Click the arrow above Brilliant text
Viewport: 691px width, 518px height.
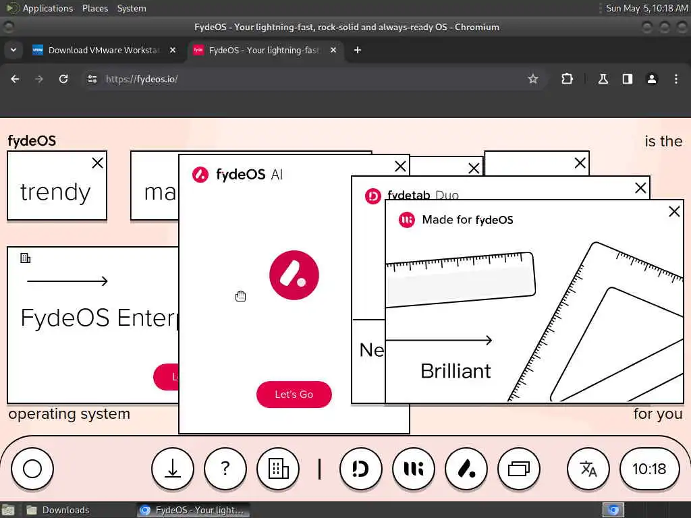click(439, 340)
